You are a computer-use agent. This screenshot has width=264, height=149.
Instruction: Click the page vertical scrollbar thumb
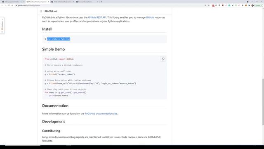click(263, 102)
